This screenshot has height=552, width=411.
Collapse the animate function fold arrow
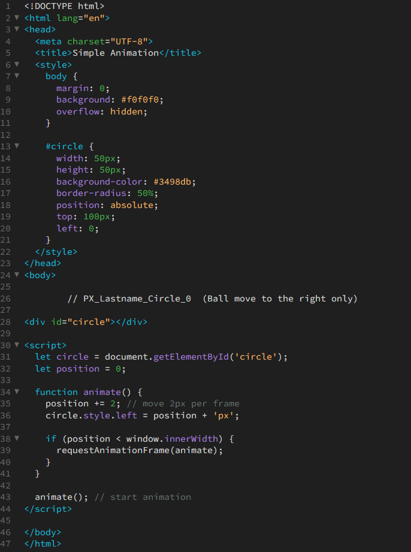click(17, 392)
